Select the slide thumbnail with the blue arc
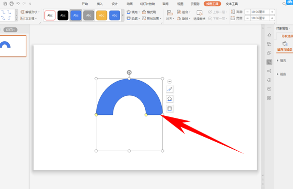The width and height of the screenshot is (293, 189). (13, 46)
